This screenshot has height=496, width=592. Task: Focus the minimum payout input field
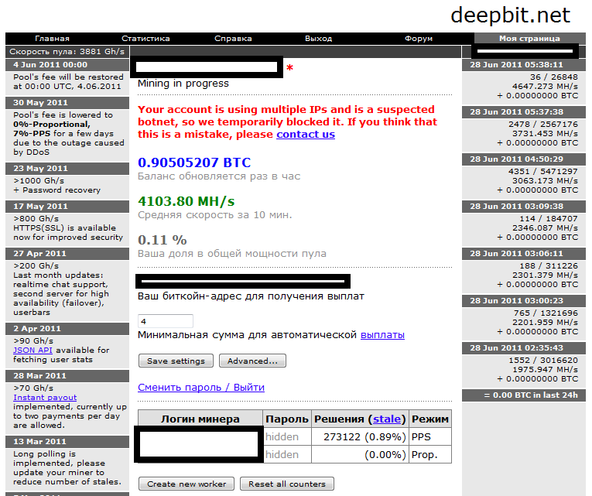(166, 321)
